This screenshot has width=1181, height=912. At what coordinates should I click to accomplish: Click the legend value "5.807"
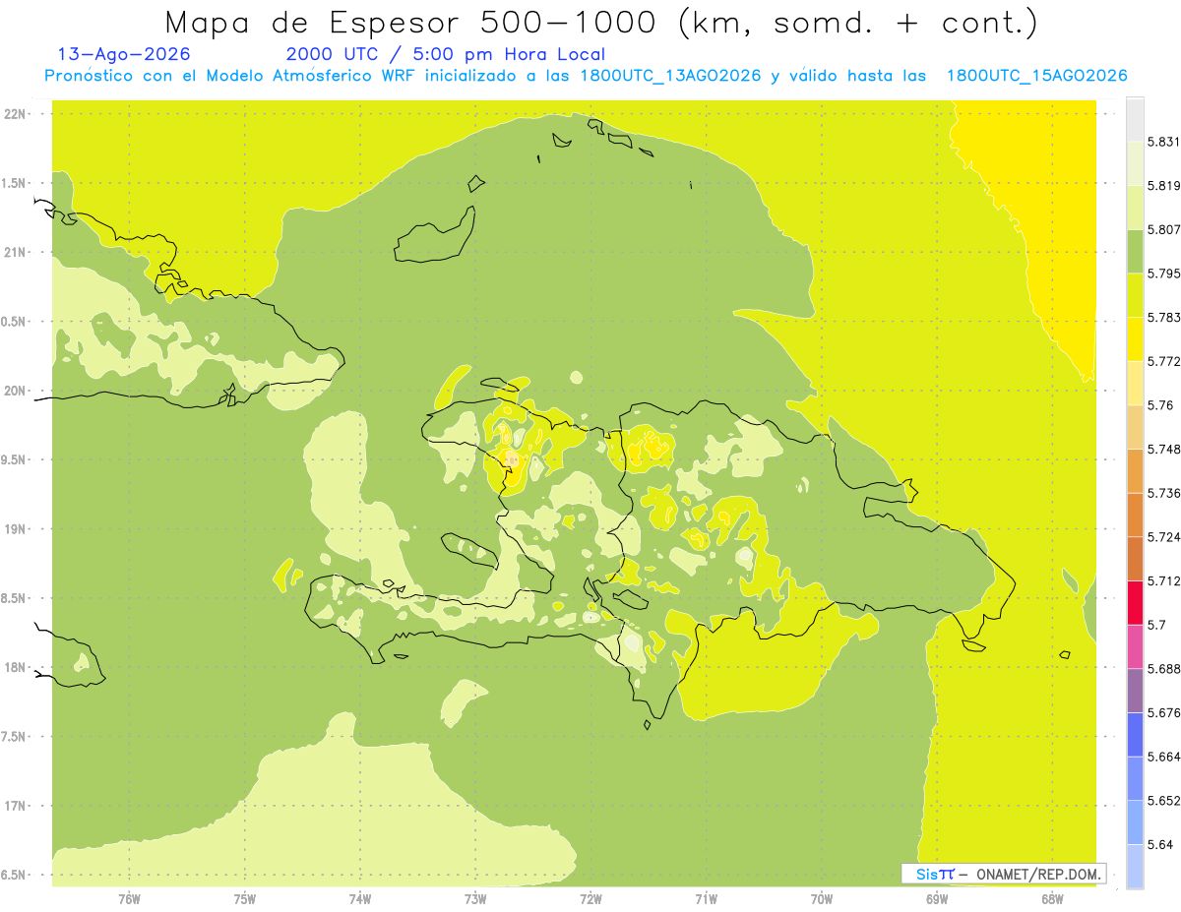[1164, 229]
